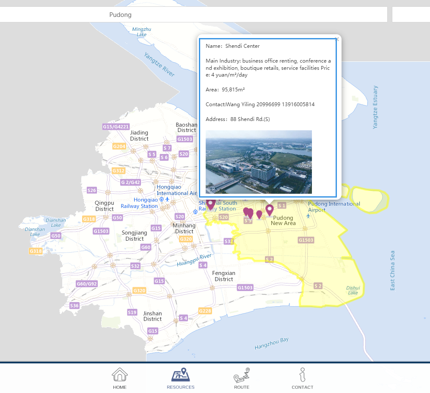Click the G 2/G42 highway badge
Image resolution: width=430 pixels, height=393 pixels.
[131, 182]
